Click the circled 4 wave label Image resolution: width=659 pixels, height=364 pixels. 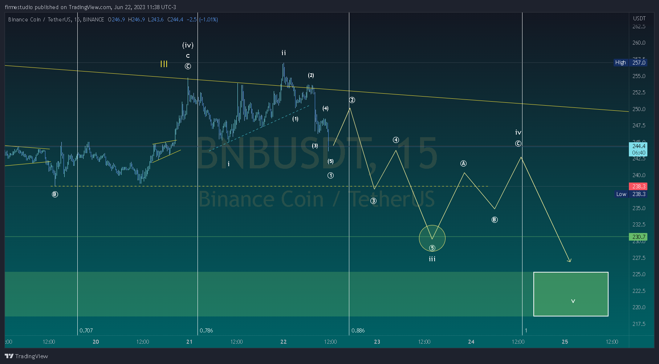(396, 140)
